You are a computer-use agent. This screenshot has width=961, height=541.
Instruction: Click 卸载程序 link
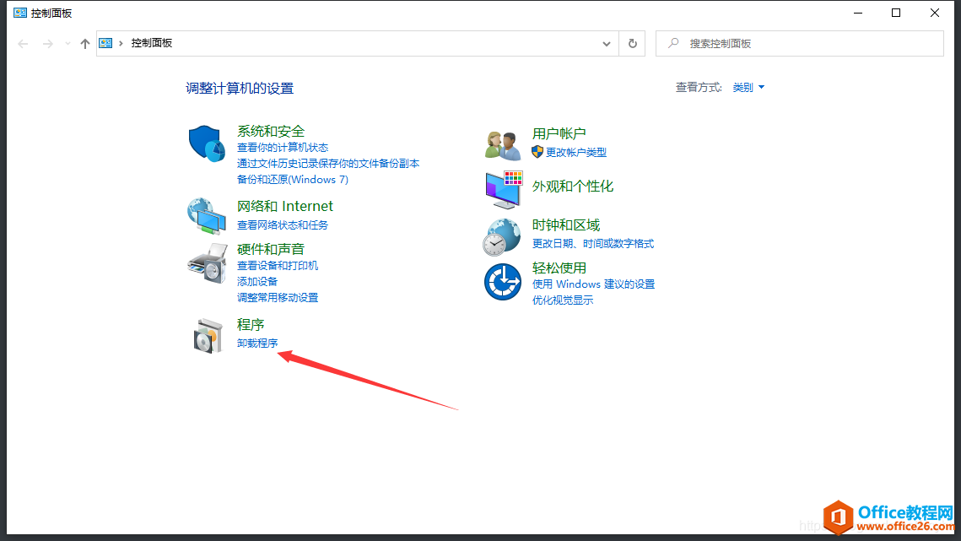(257, 343)
